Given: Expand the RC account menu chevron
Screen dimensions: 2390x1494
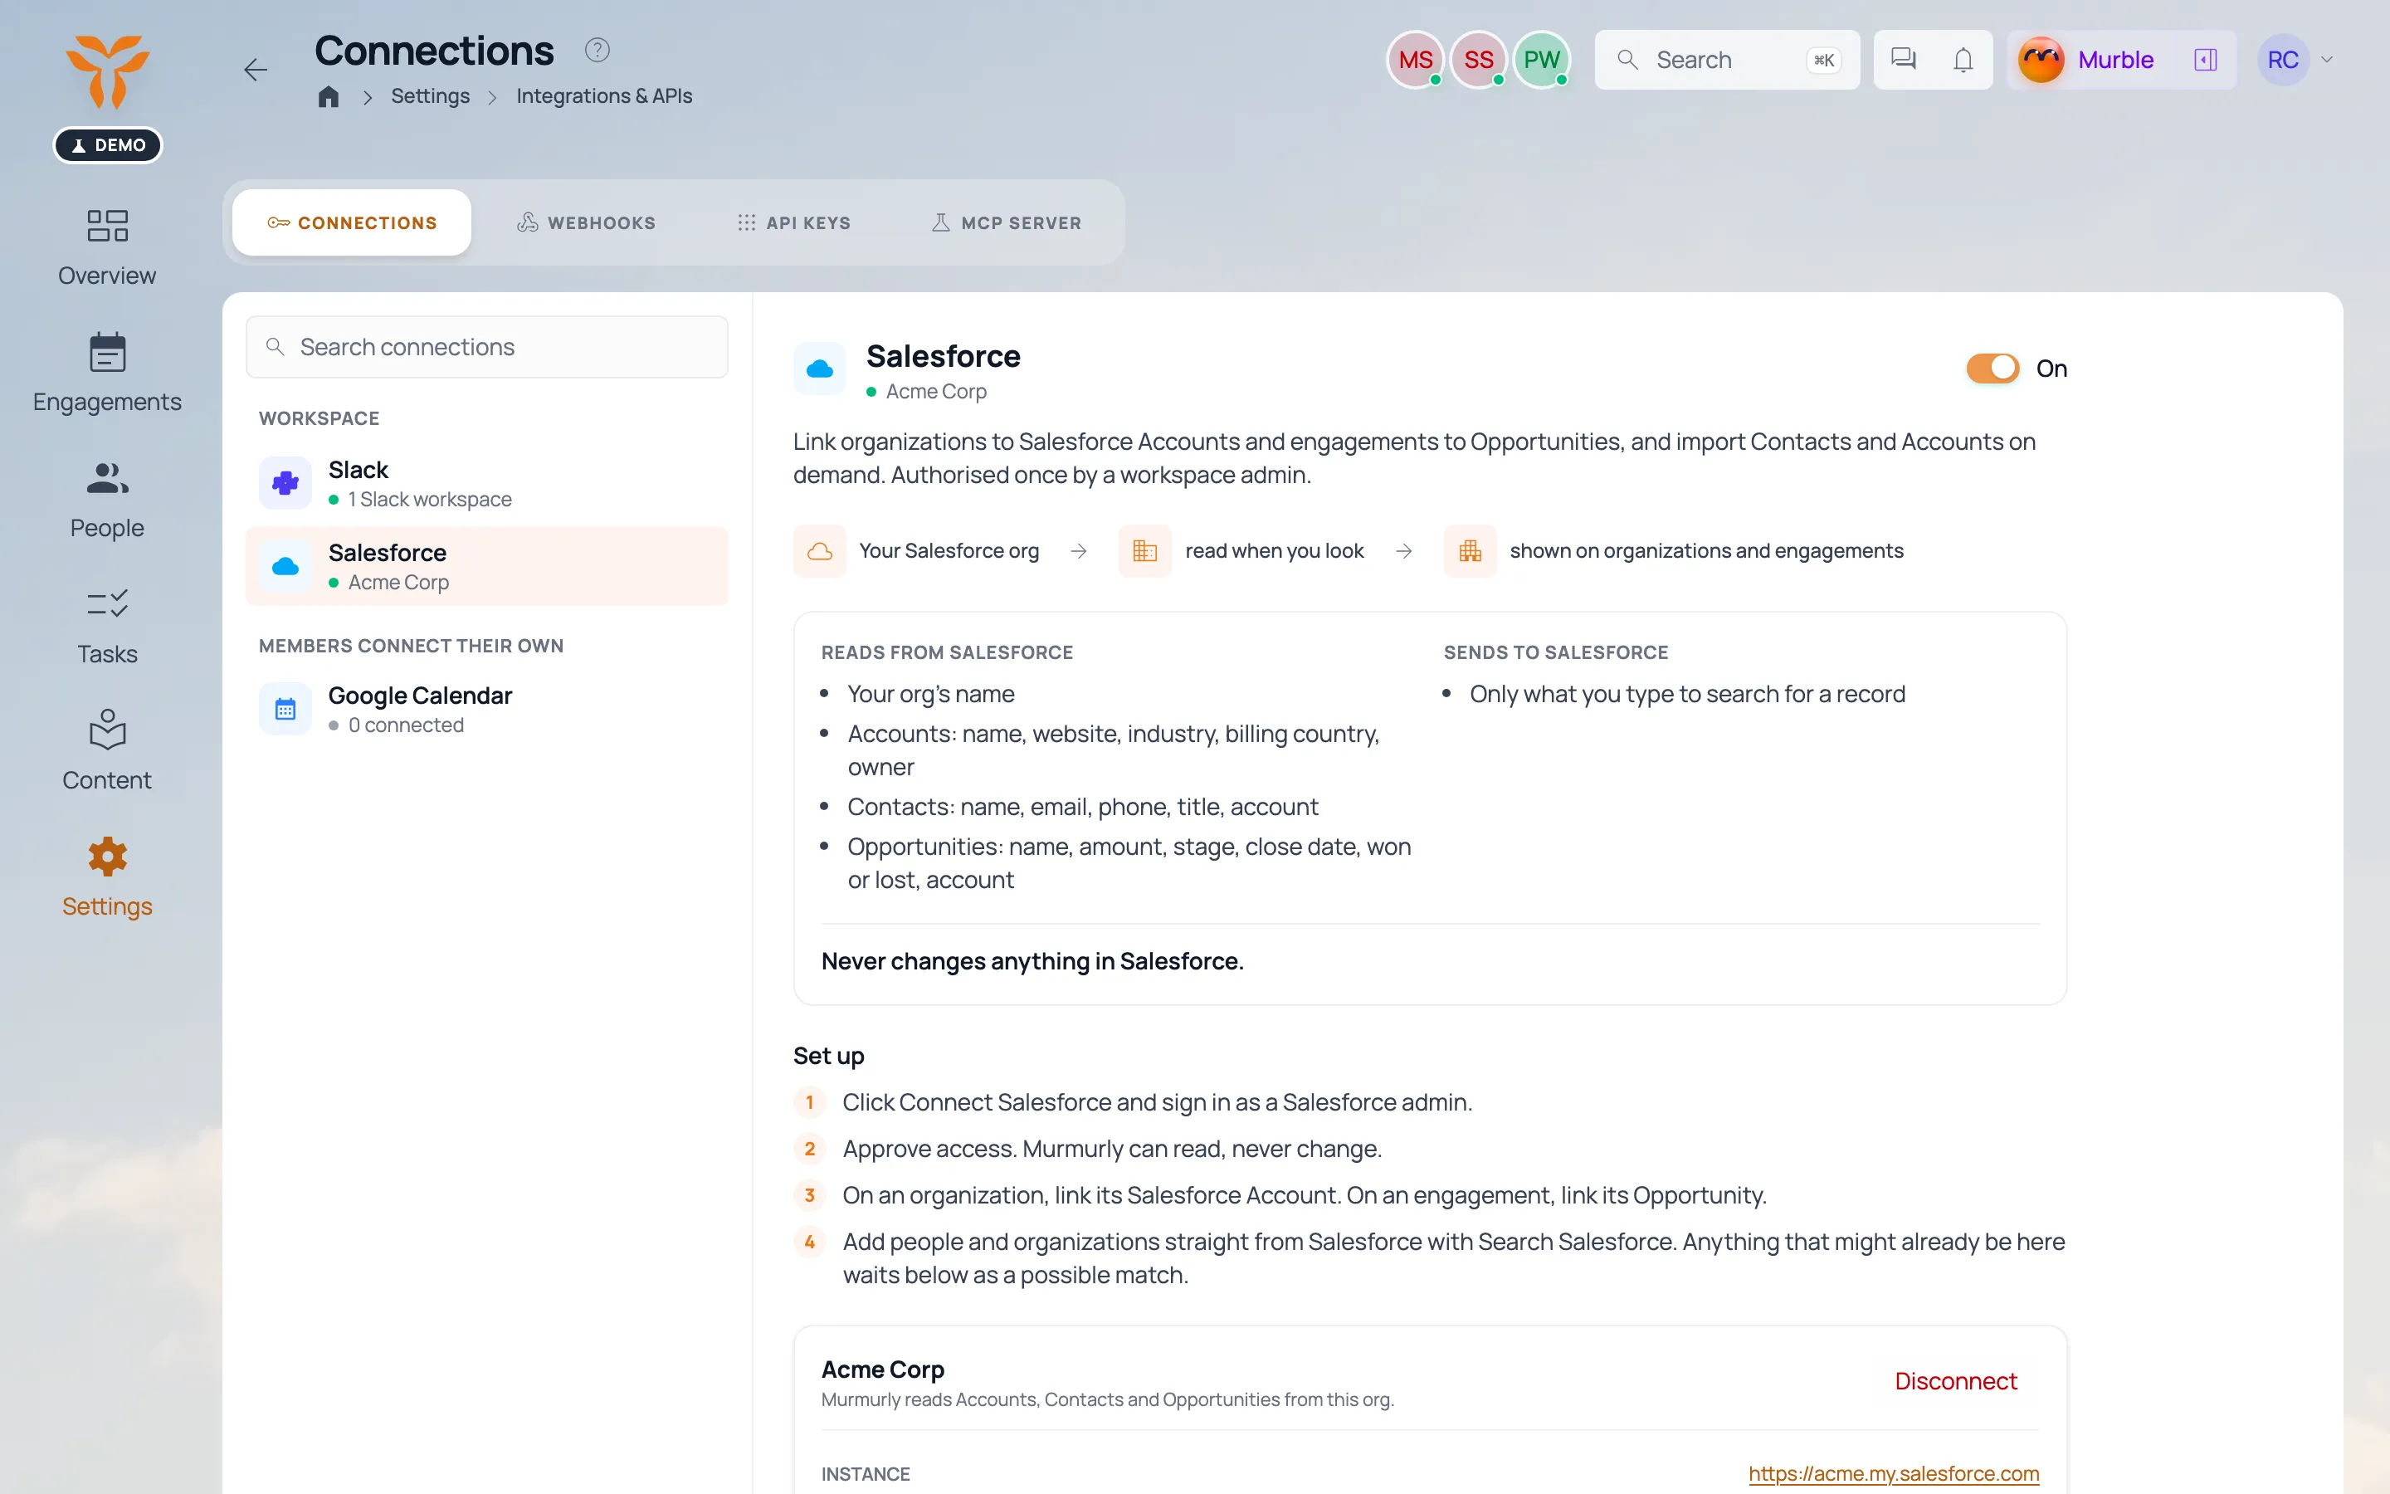Looking at the screenshot, I should pyautogui.click(x=2327, y=59).
